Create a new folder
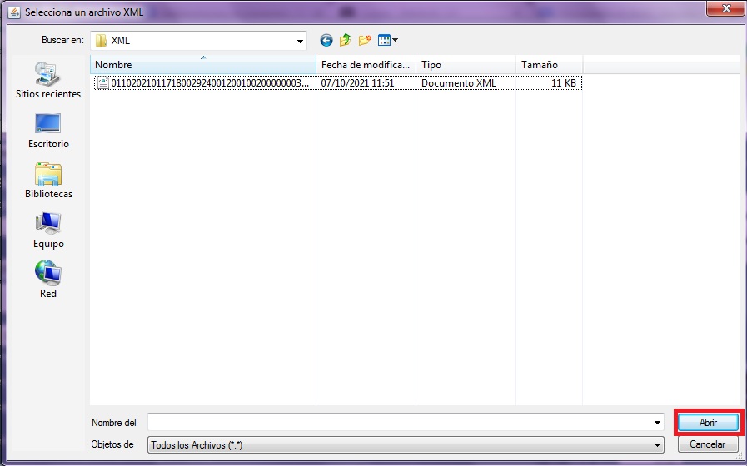The width and height of the screenshot is (747, 466). (365, 40)
